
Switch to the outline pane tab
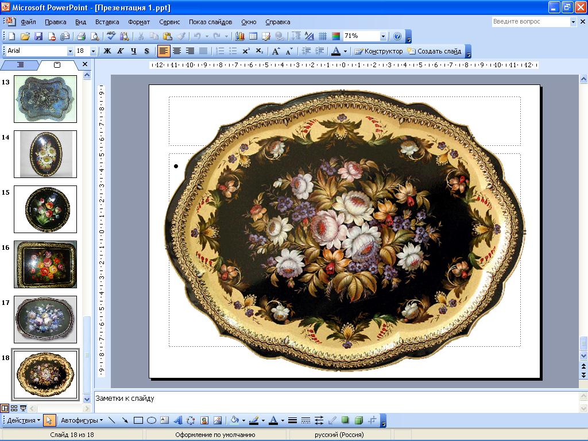click(x=20, y=65)
